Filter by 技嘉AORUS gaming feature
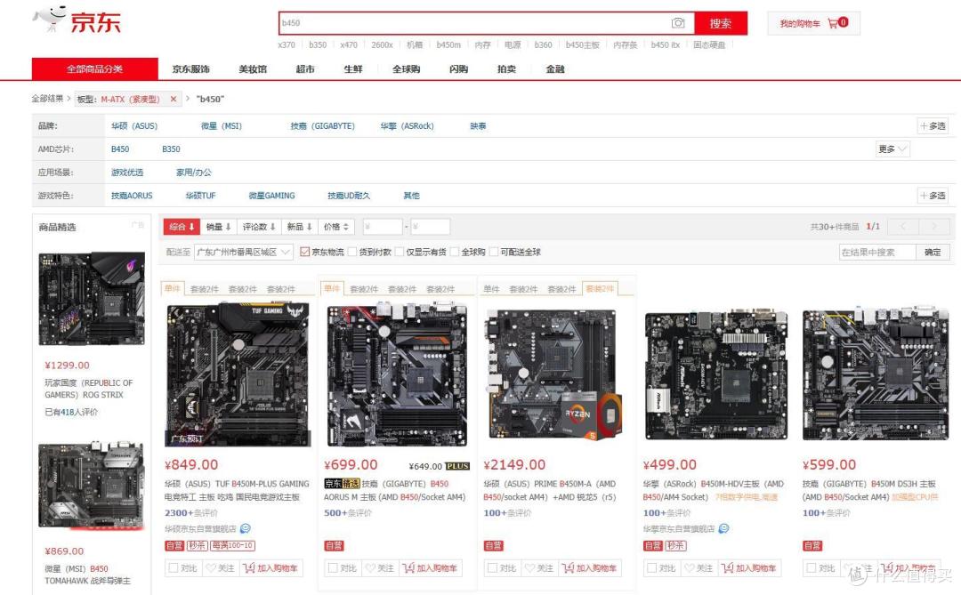The image size is (961, 595). [132, 196]
